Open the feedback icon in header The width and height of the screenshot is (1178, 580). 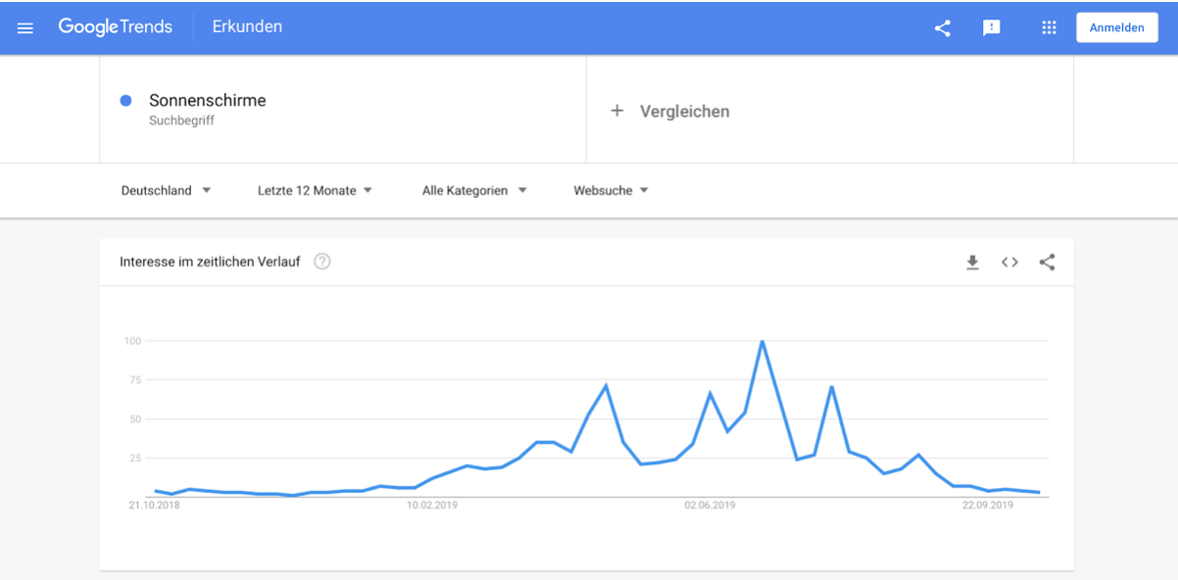tap(992, 27)
